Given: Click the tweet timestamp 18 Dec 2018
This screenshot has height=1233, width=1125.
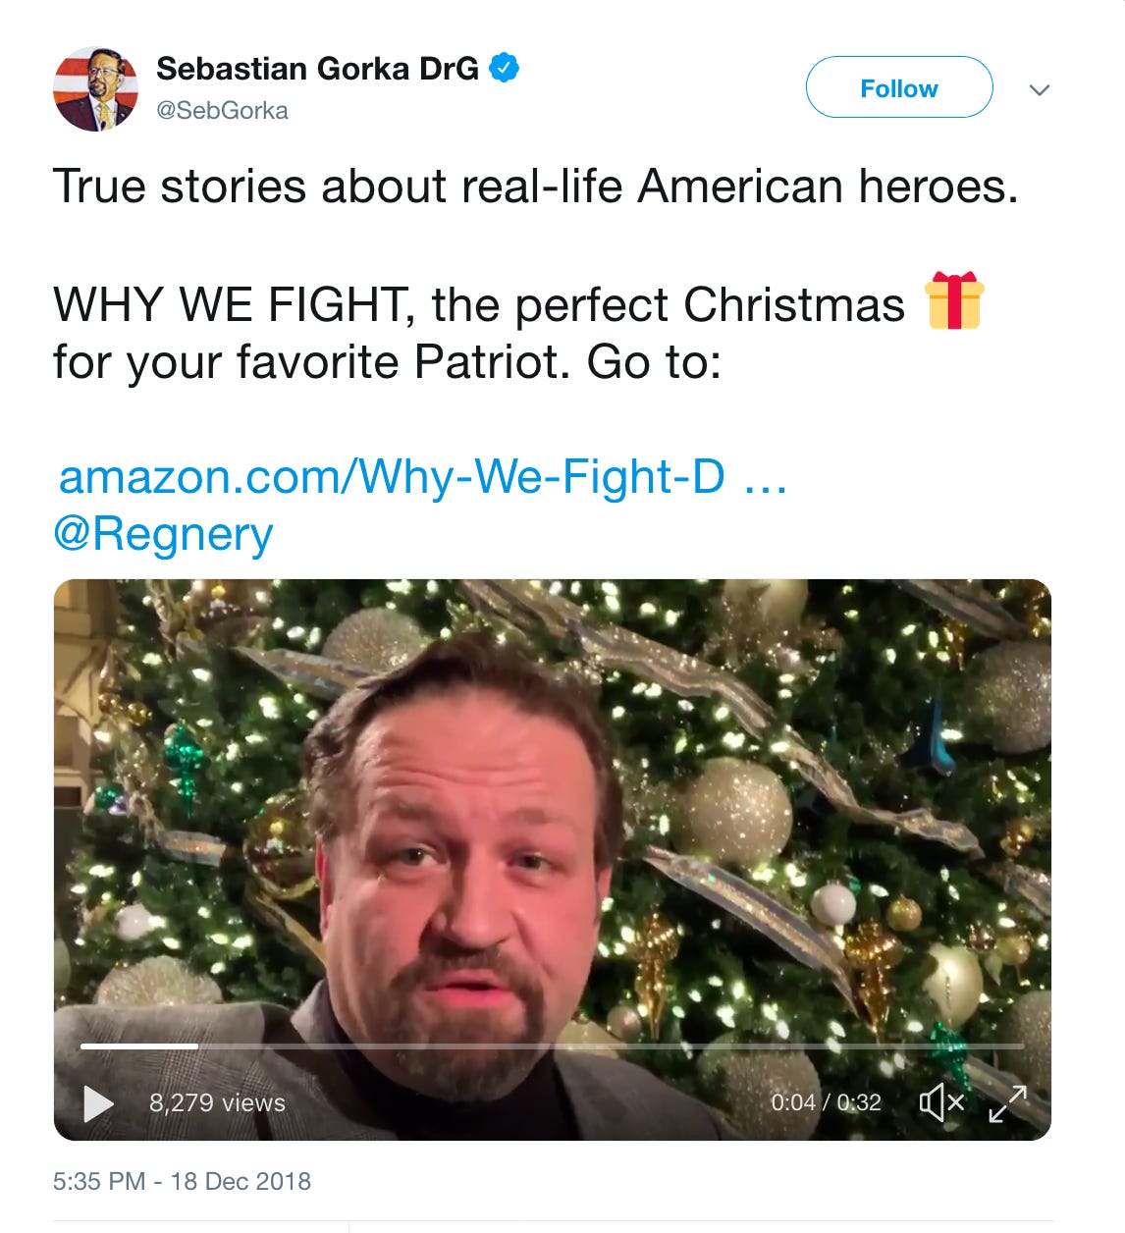Looking at the screenshot, I should coord(182,1181).
